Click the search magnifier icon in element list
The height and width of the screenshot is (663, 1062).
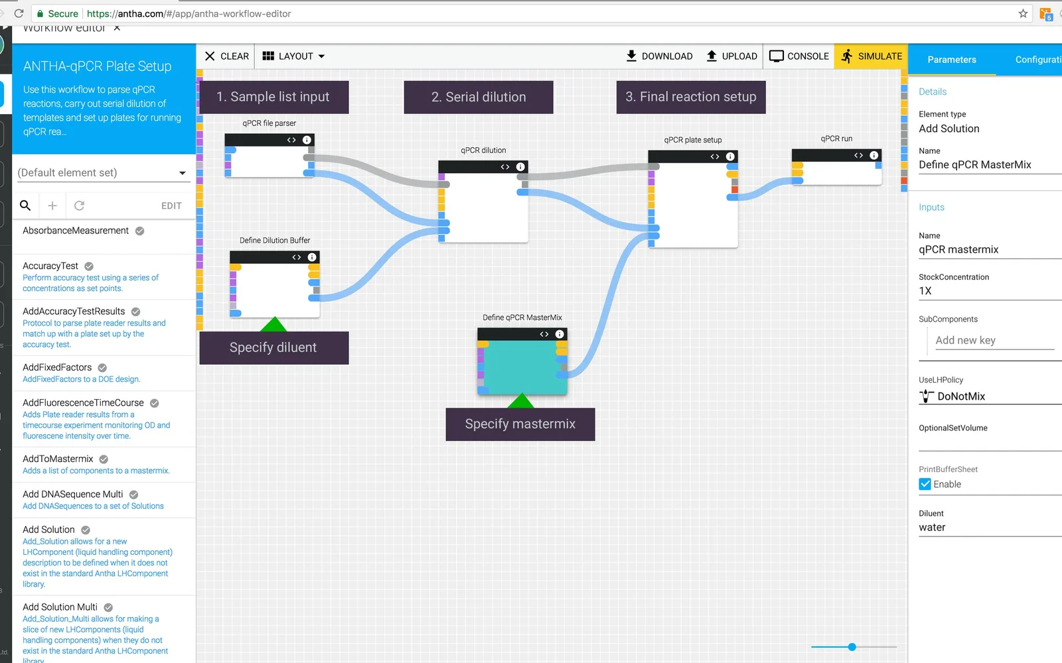pos(25,206)
